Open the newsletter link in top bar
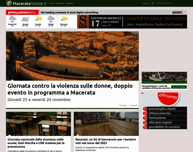The width and height of the screenshot is (193, 152). [60, 3]
